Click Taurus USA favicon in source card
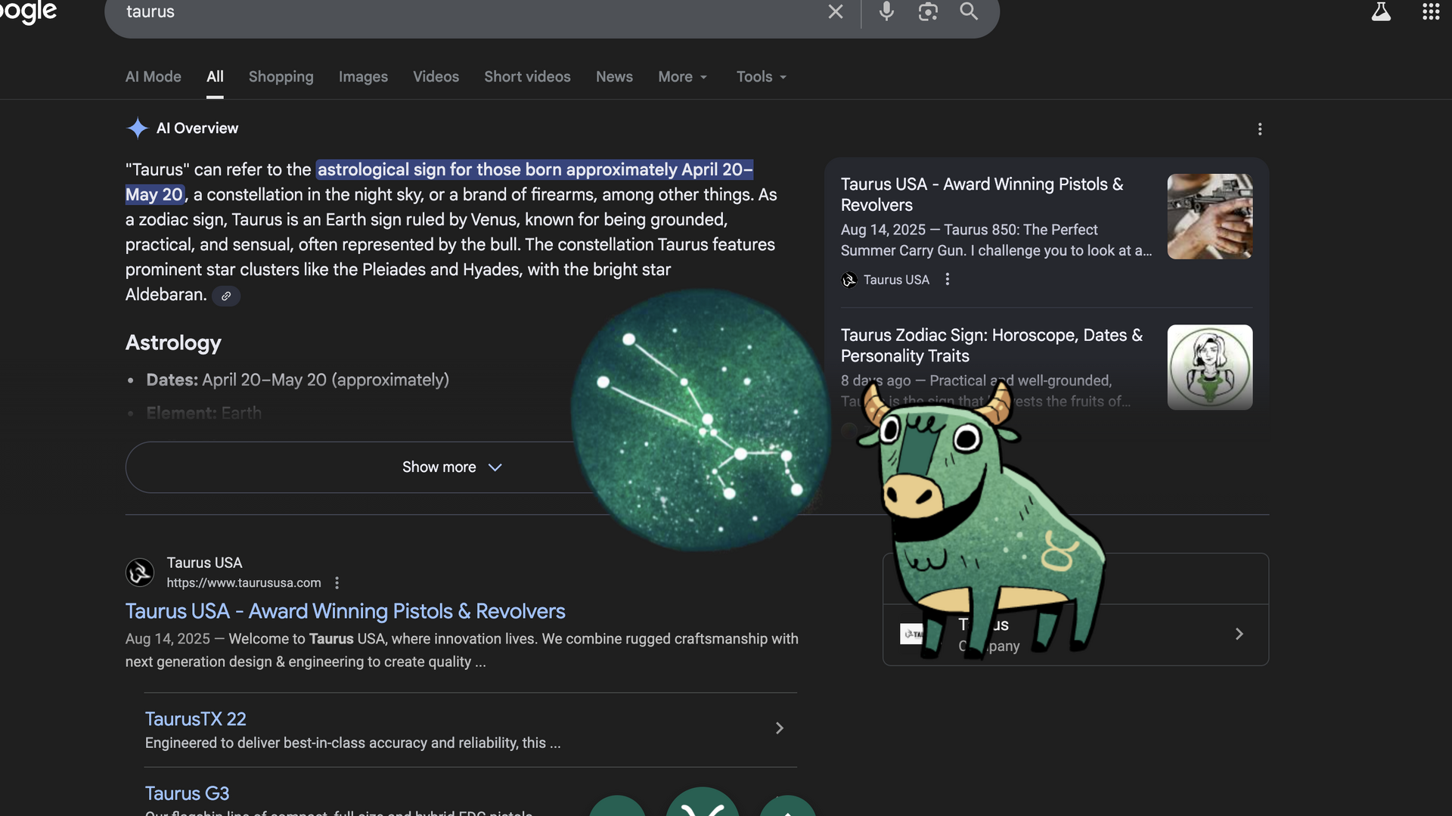The image size is (1452, 816). click(849, 280)
